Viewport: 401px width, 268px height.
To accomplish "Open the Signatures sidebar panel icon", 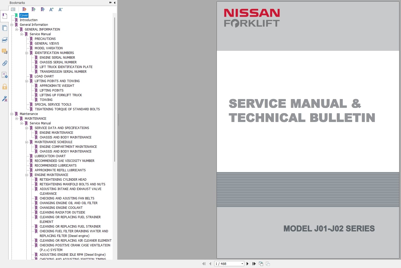I will pos(4,75).
